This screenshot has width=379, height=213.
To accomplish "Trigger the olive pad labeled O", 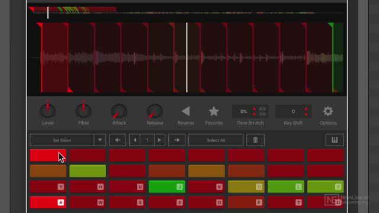I will coord(246,187).
